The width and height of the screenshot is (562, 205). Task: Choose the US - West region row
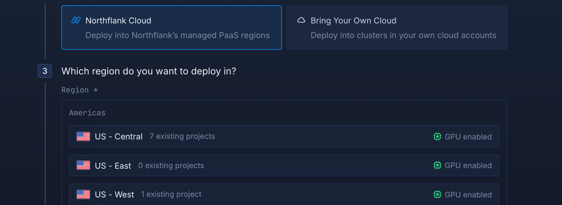click(x=284, y=194)
